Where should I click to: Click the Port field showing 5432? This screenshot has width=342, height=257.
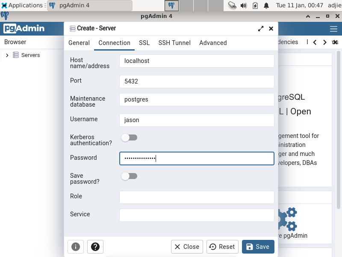[x=197, y=81]
